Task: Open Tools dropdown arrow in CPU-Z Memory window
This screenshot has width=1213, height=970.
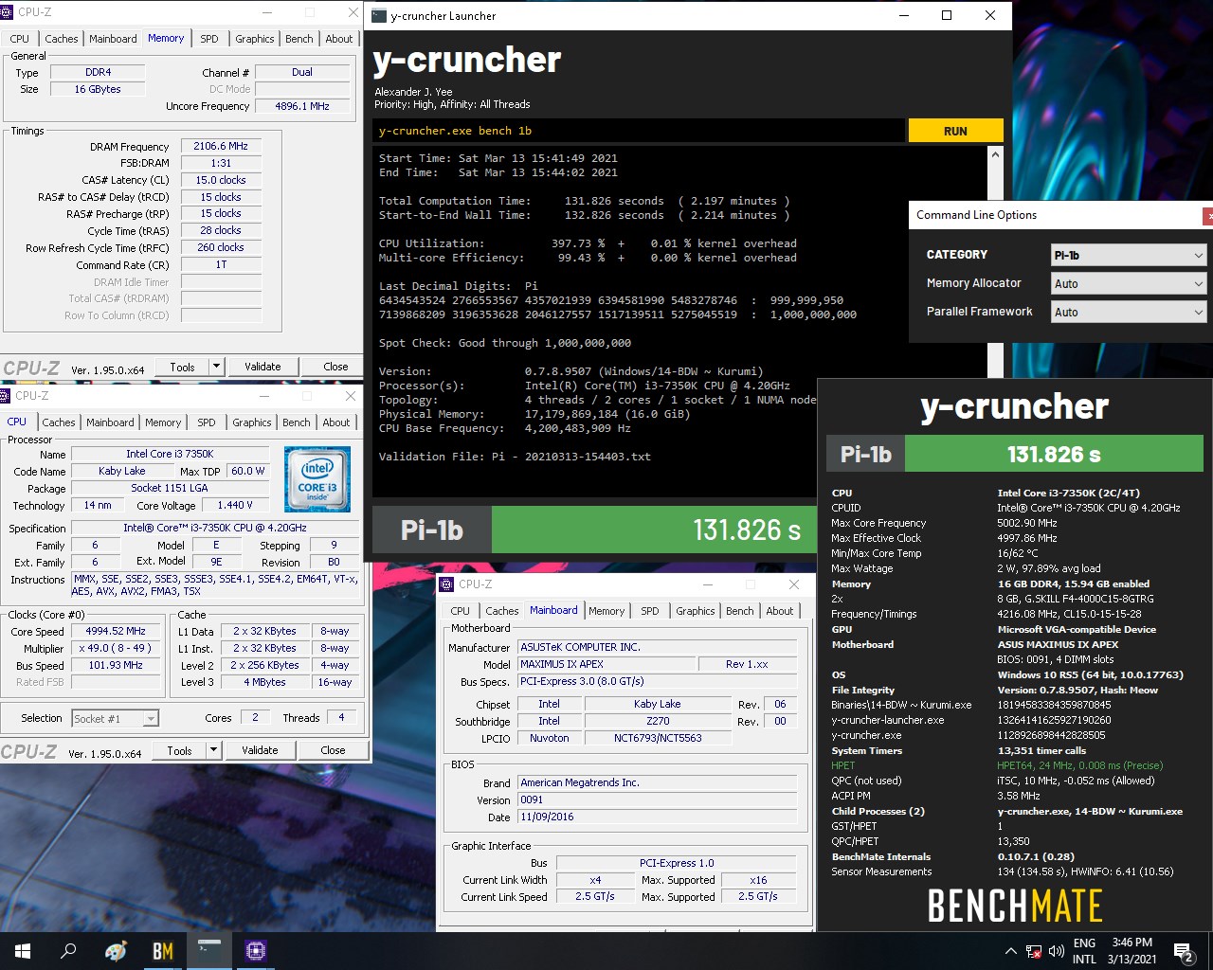Action: pos(216,367)
